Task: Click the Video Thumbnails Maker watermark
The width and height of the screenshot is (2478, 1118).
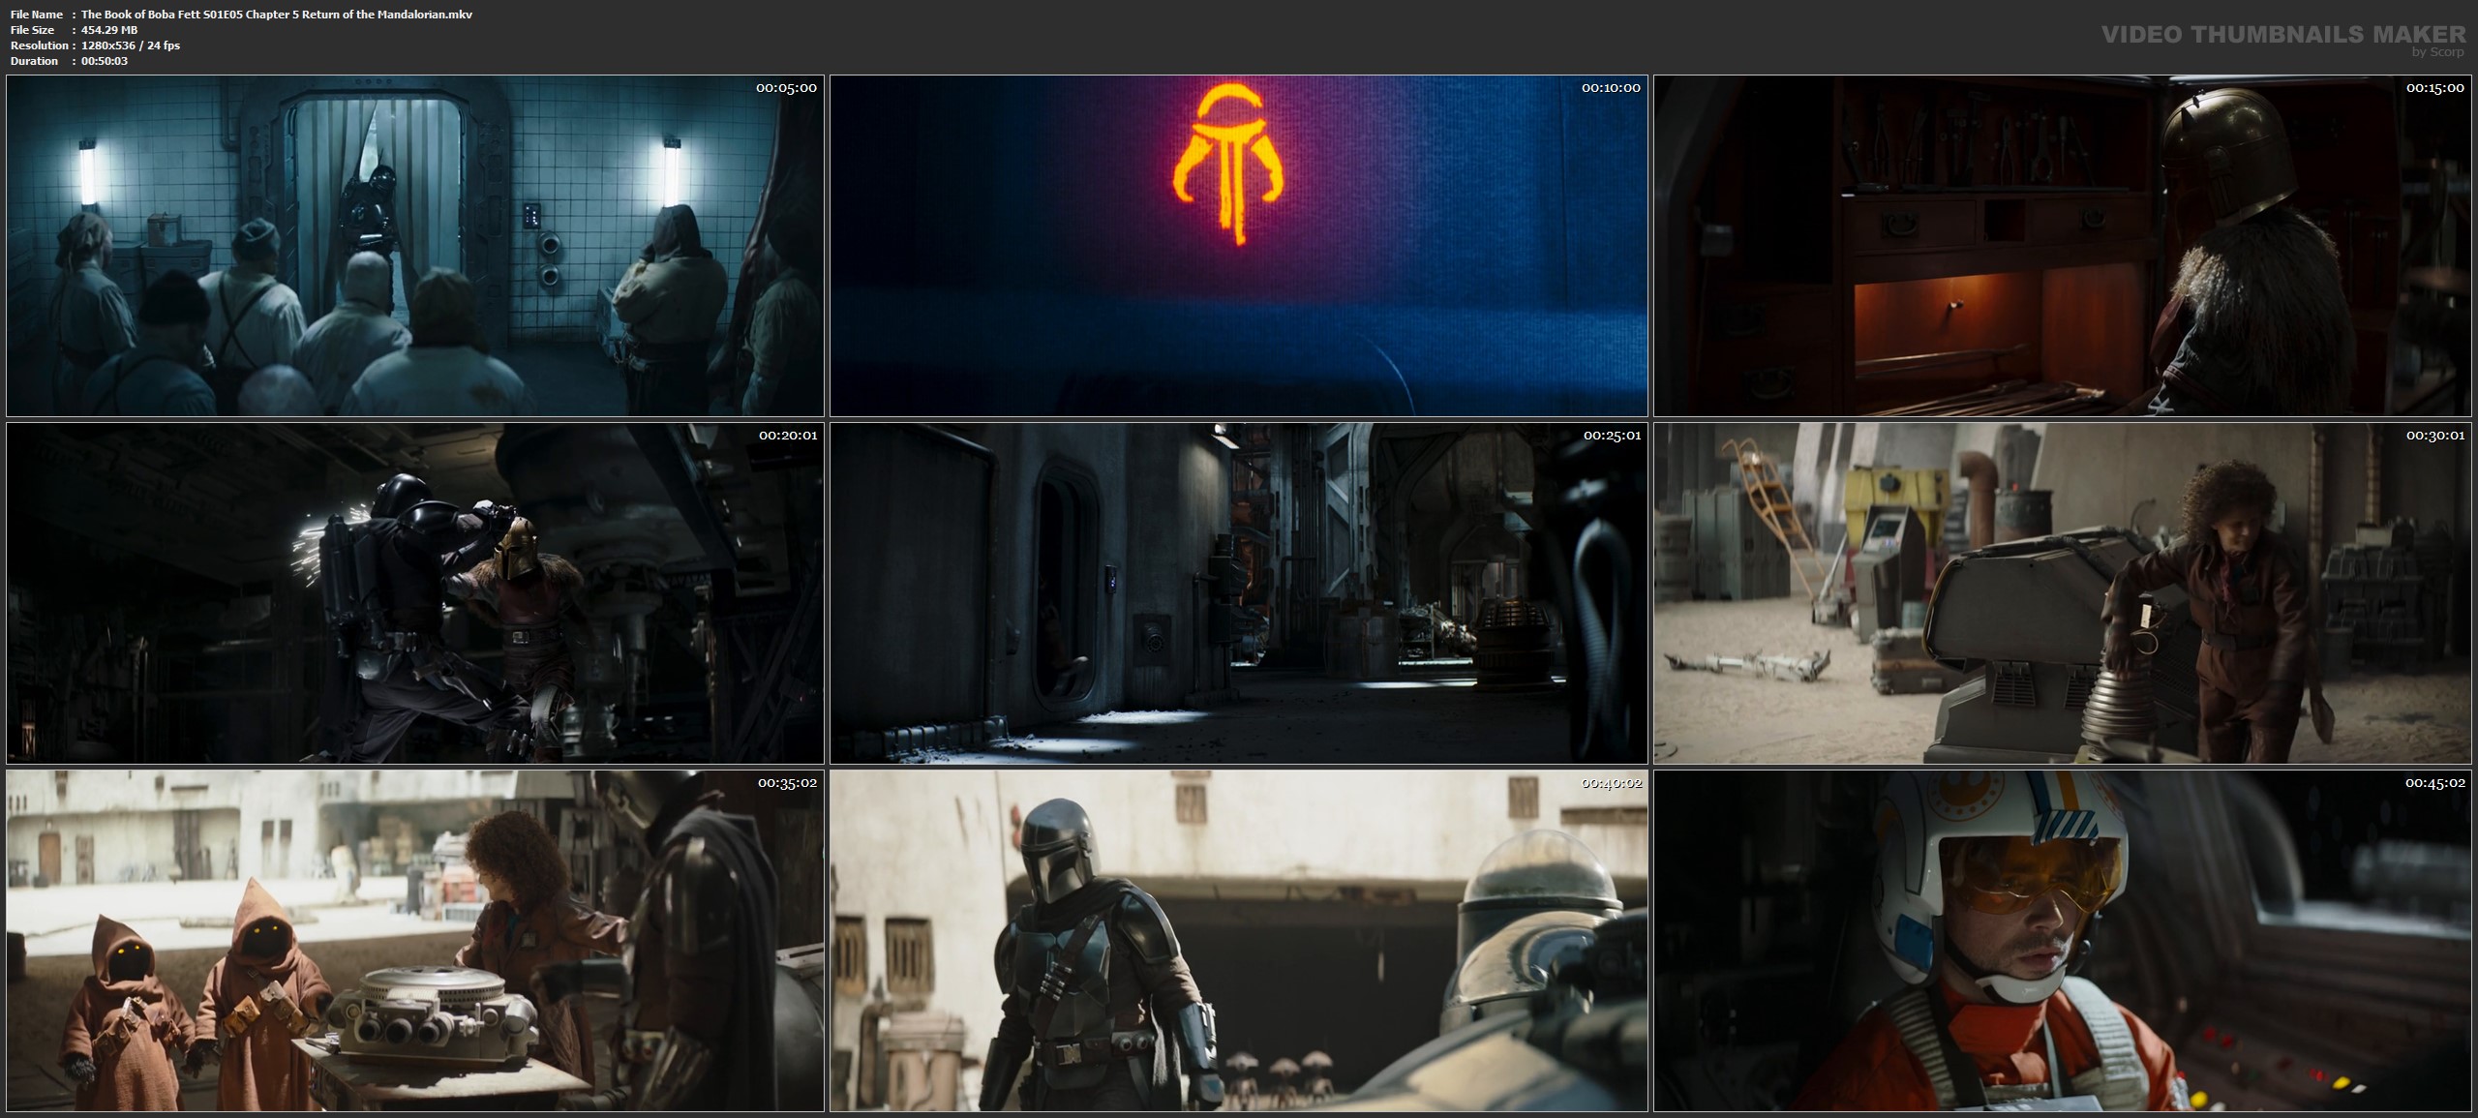Action: pos(2282,35)
